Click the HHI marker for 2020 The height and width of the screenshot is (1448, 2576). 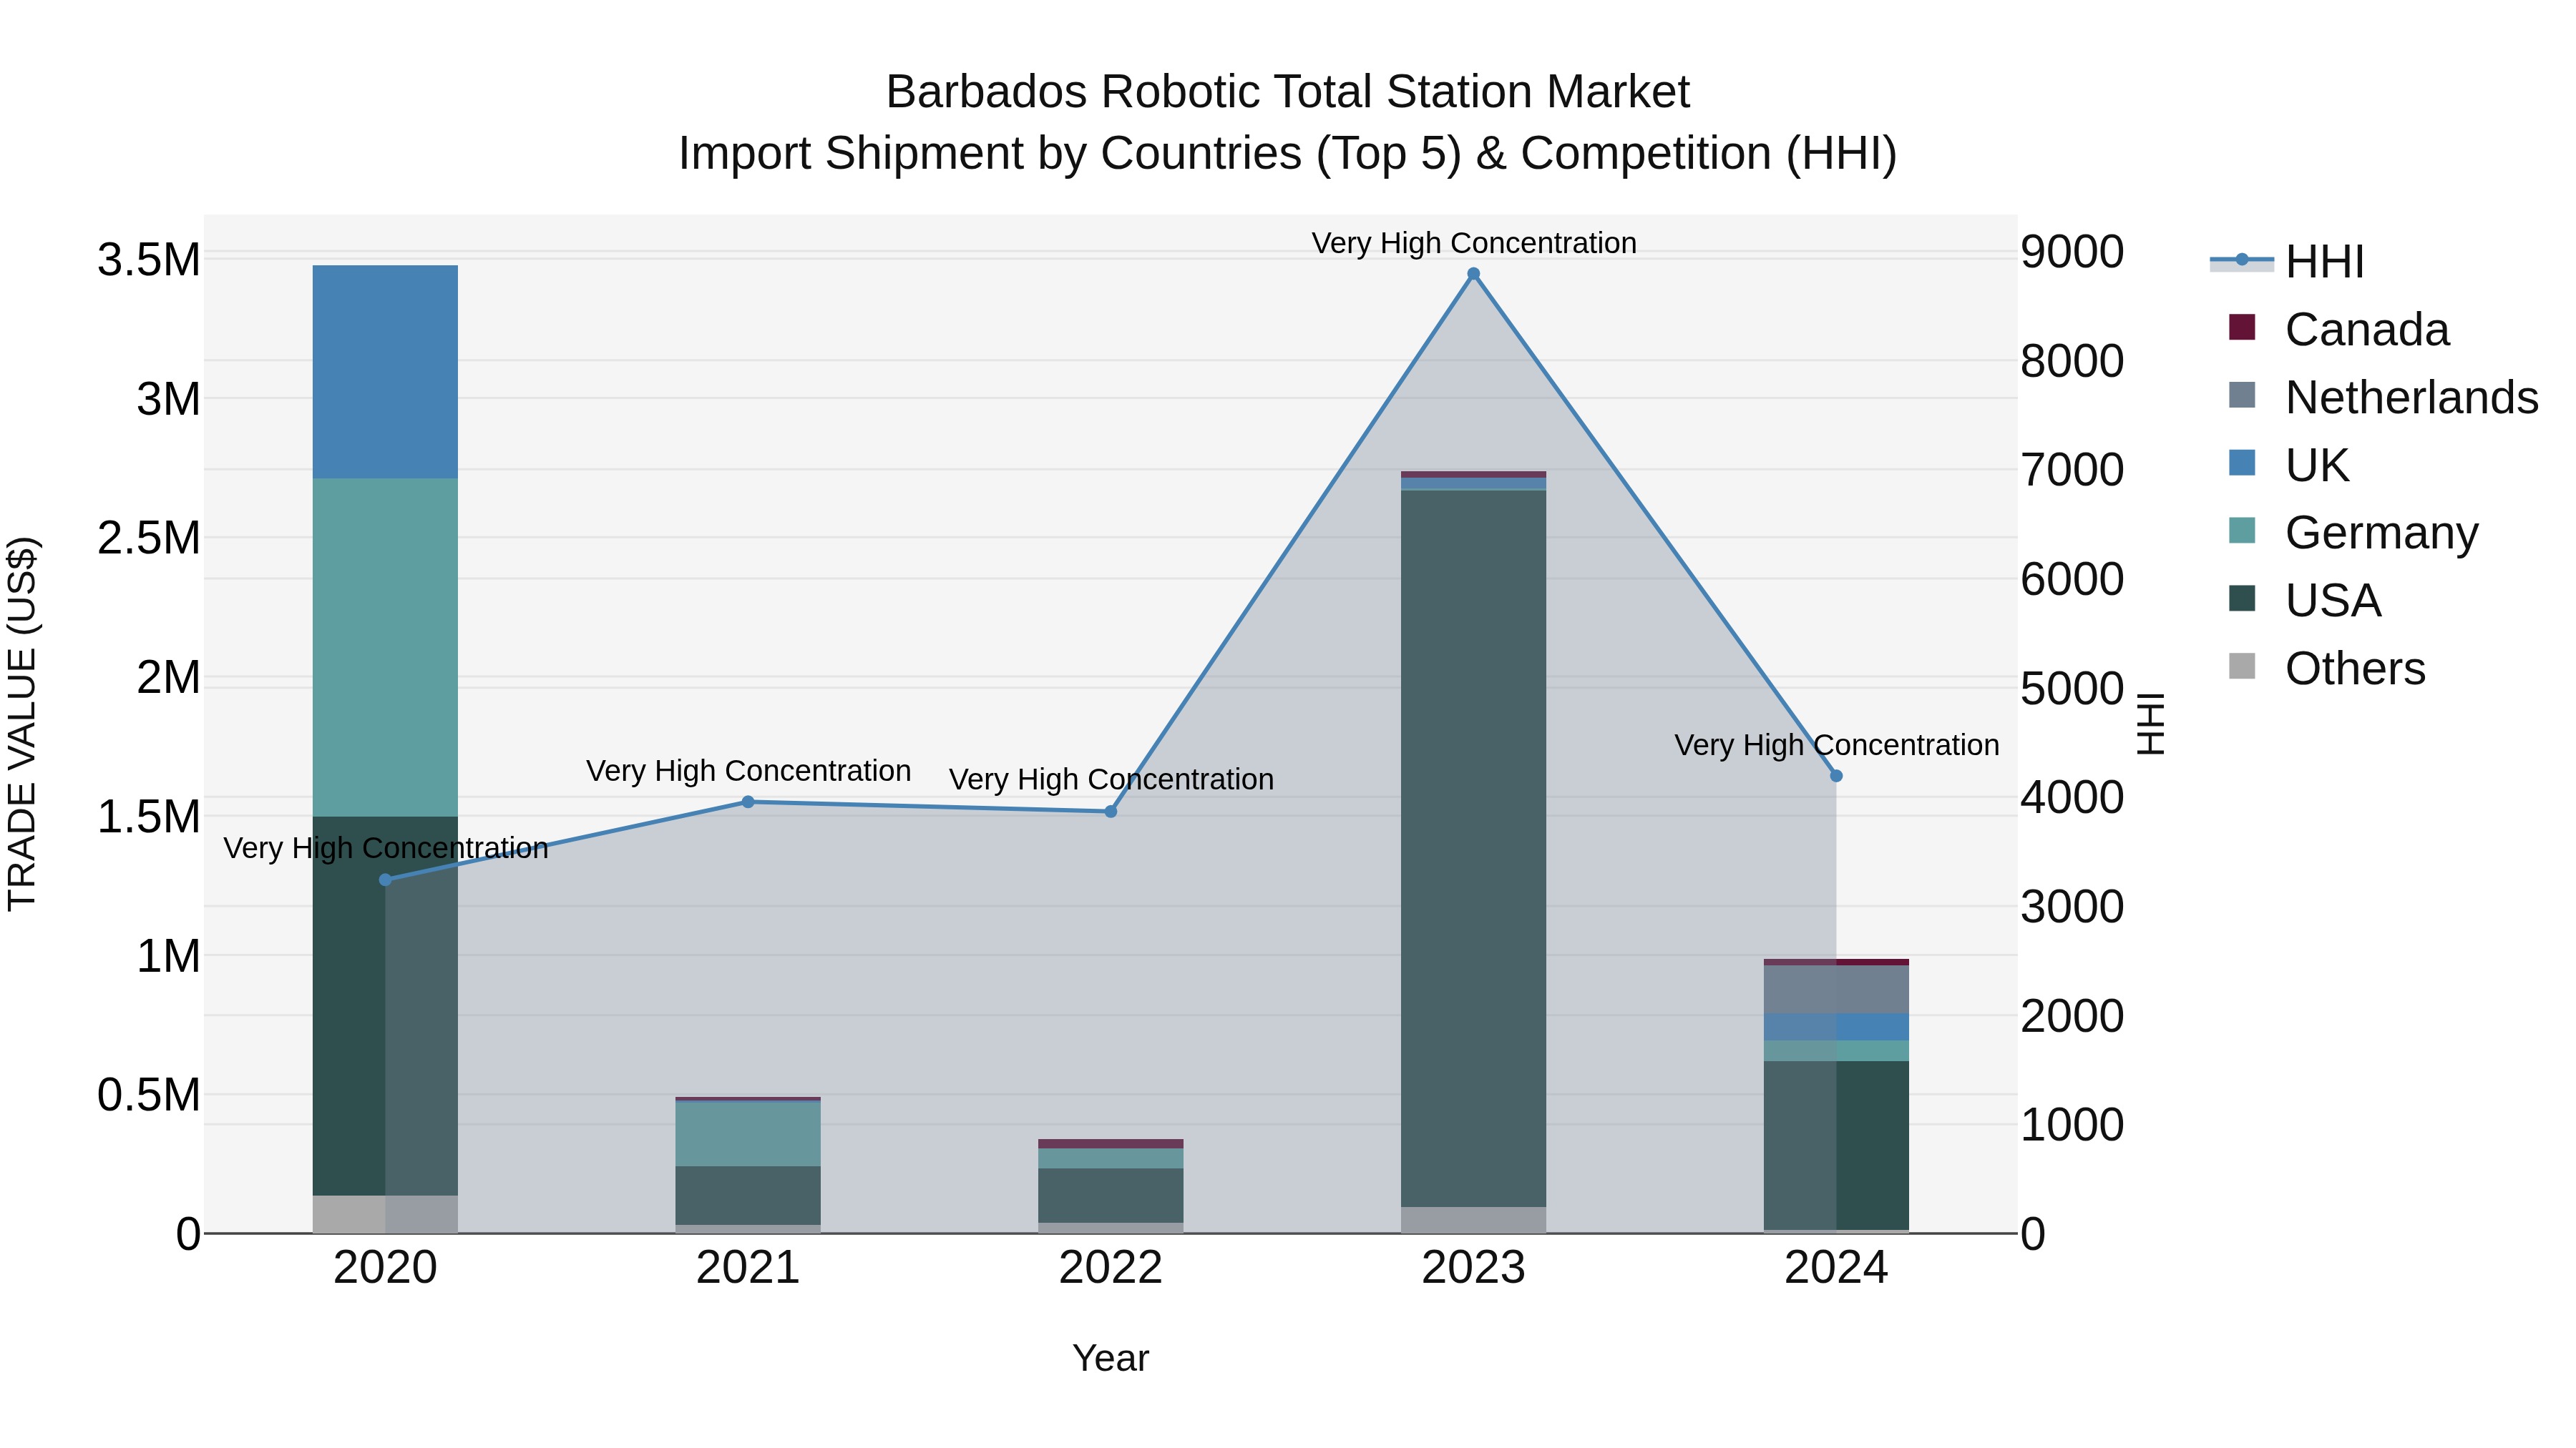(385, 880)
